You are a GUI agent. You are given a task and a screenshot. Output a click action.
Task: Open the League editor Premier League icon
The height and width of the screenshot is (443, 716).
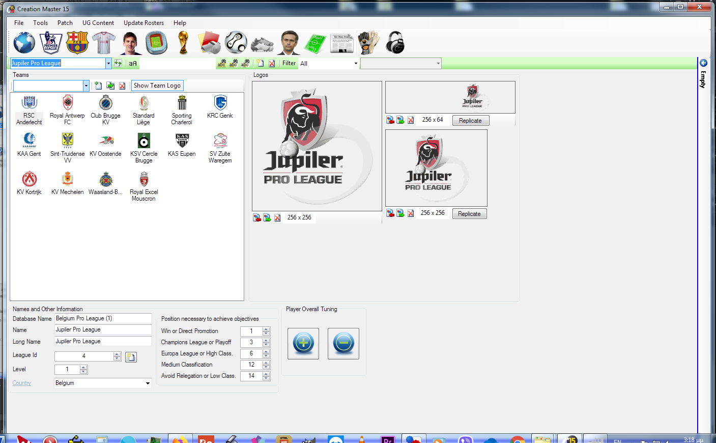click(51, 43)
